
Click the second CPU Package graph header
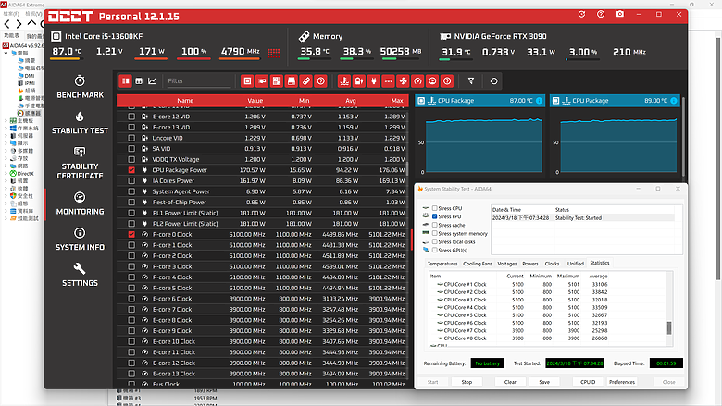[615, 100]
